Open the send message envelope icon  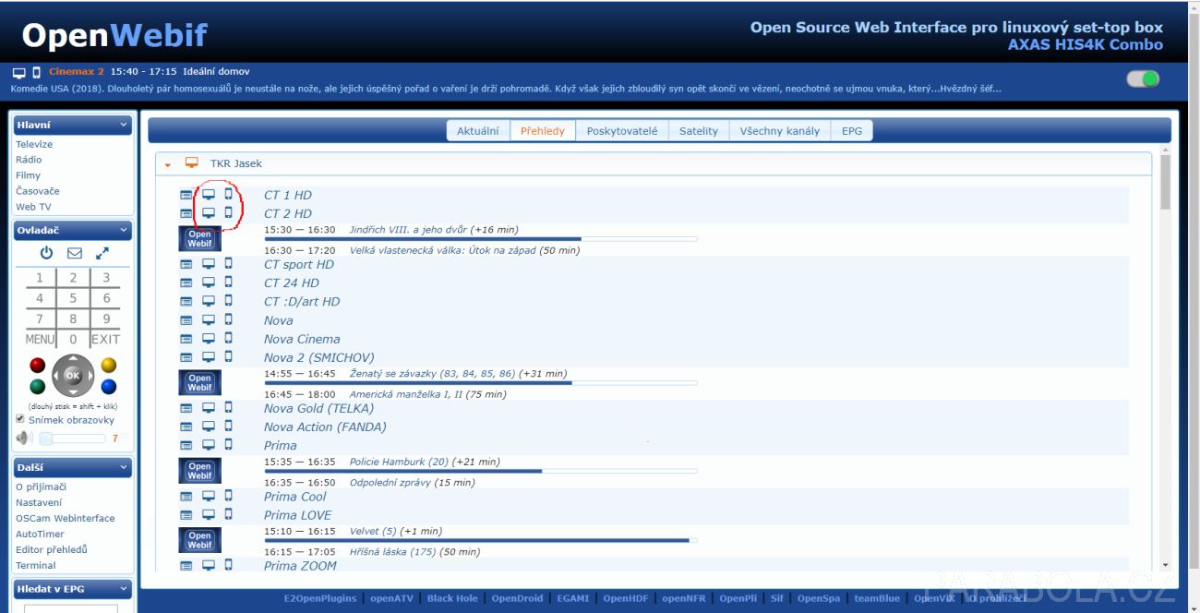coord(75,253)
